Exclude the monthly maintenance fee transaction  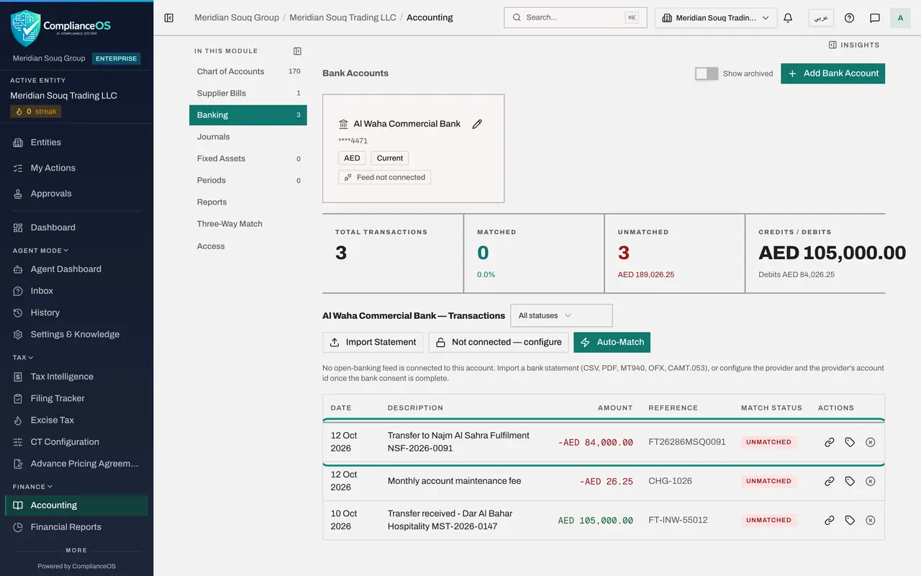[870, 481]
